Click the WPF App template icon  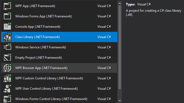pyautogui.click(x=7, y=6)
